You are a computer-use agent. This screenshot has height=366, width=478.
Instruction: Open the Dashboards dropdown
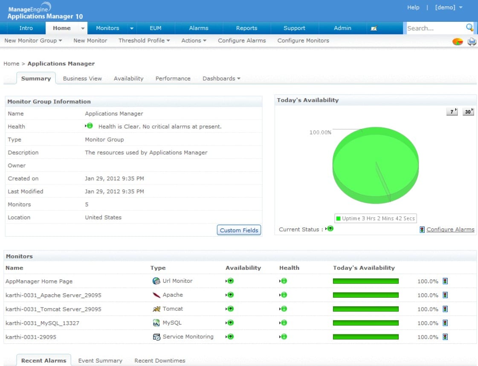221,79
